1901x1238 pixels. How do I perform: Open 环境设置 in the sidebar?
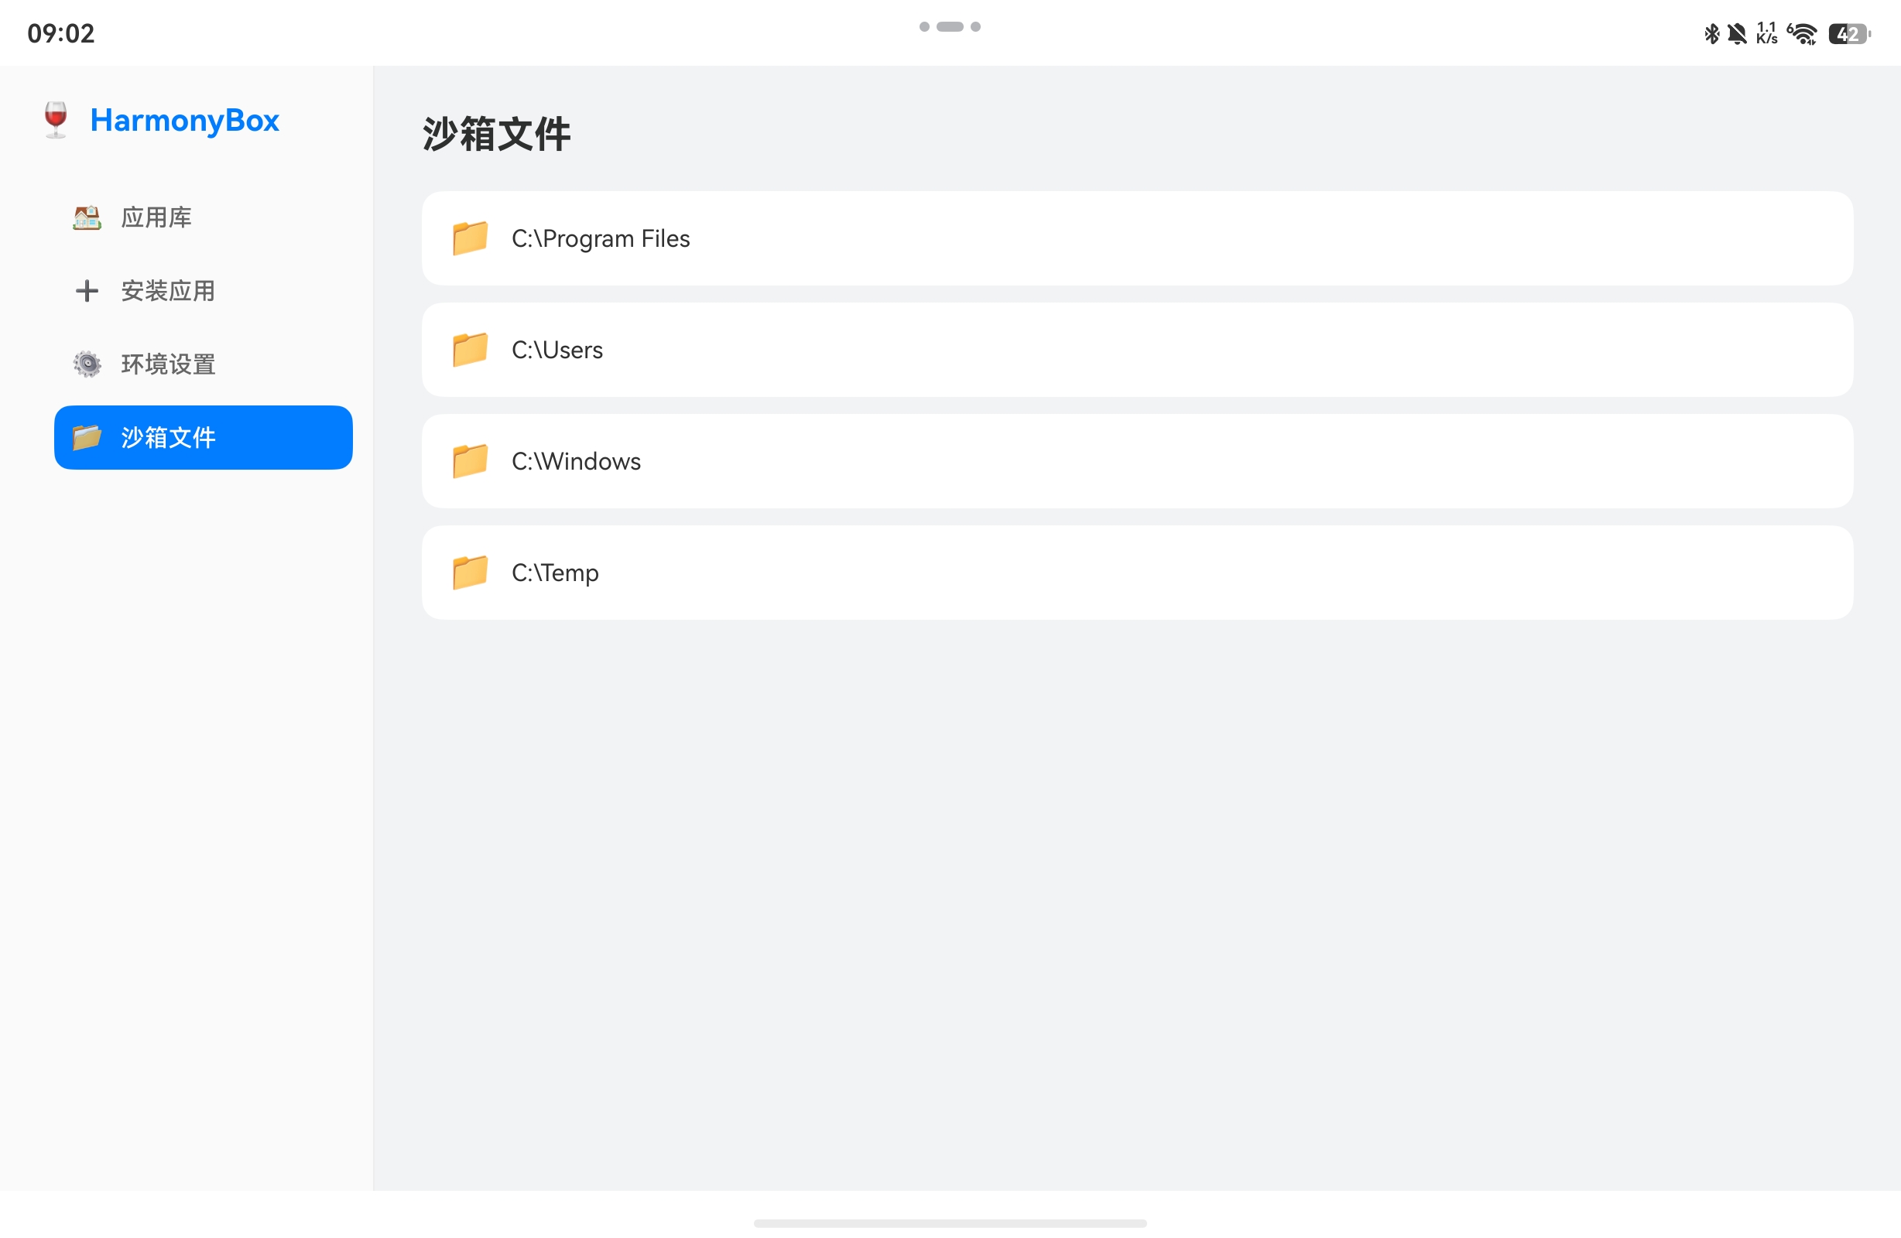(x=203, y=364)
